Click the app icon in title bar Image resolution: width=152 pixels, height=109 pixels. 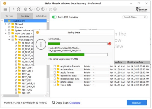pyautogui.click(x=5, y=3)
